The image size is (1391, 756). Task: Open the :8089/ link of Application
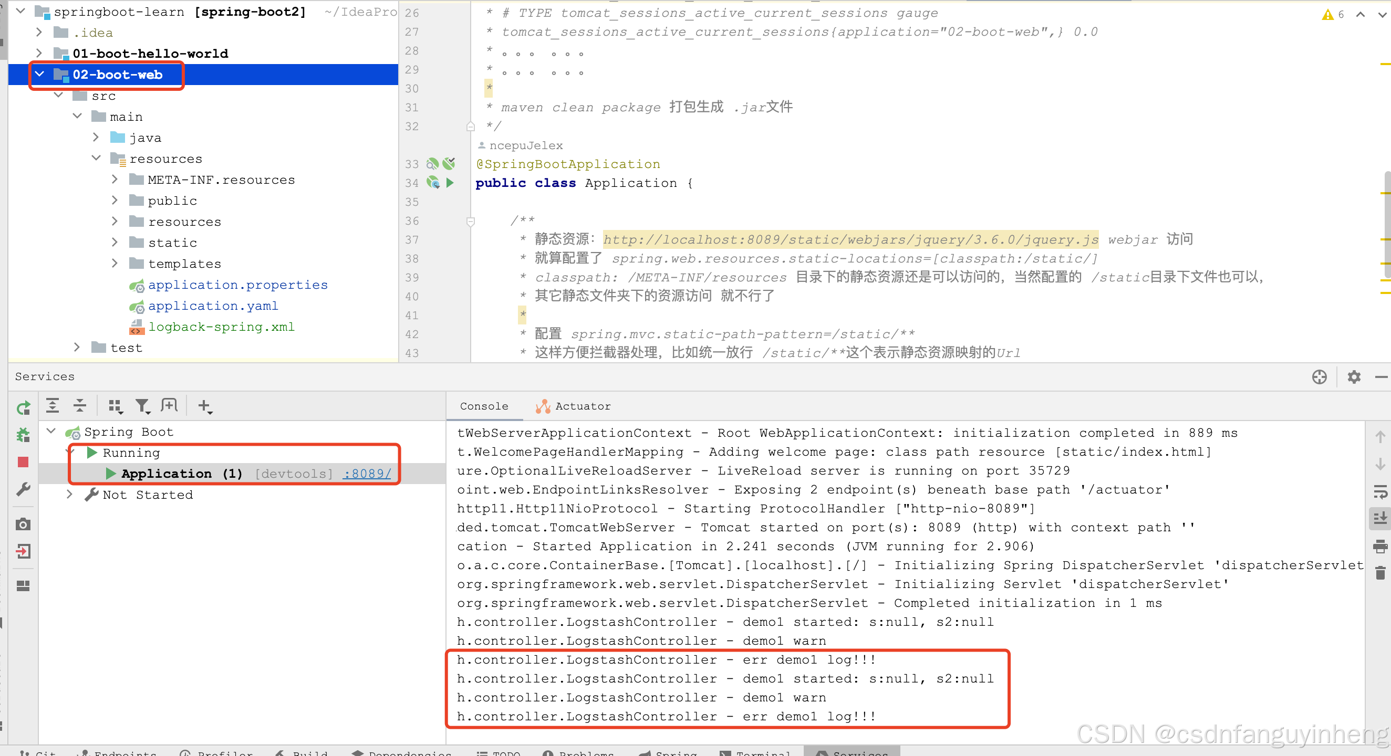tap(367, 474)
